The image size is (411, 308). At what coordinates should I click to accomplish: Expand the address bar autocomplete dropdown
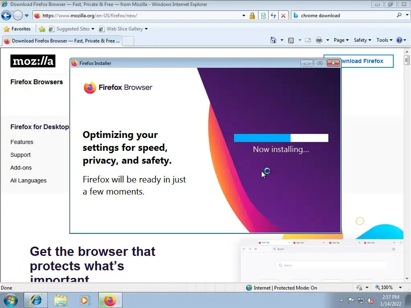pyautogui.click(x=244, y=16)
